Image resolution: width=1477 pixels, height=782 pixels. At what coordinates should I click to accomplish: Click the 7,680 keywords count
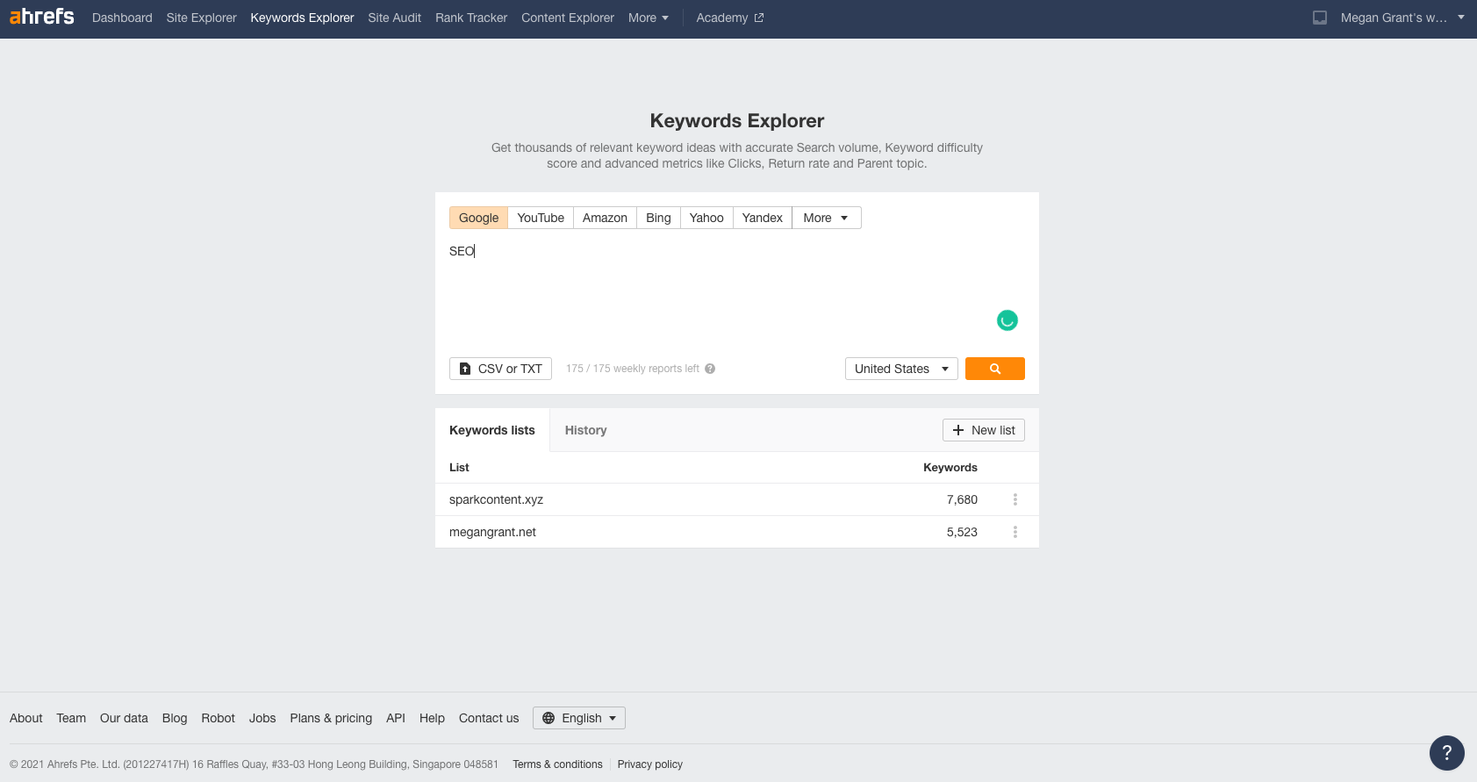tap(962, 499)
